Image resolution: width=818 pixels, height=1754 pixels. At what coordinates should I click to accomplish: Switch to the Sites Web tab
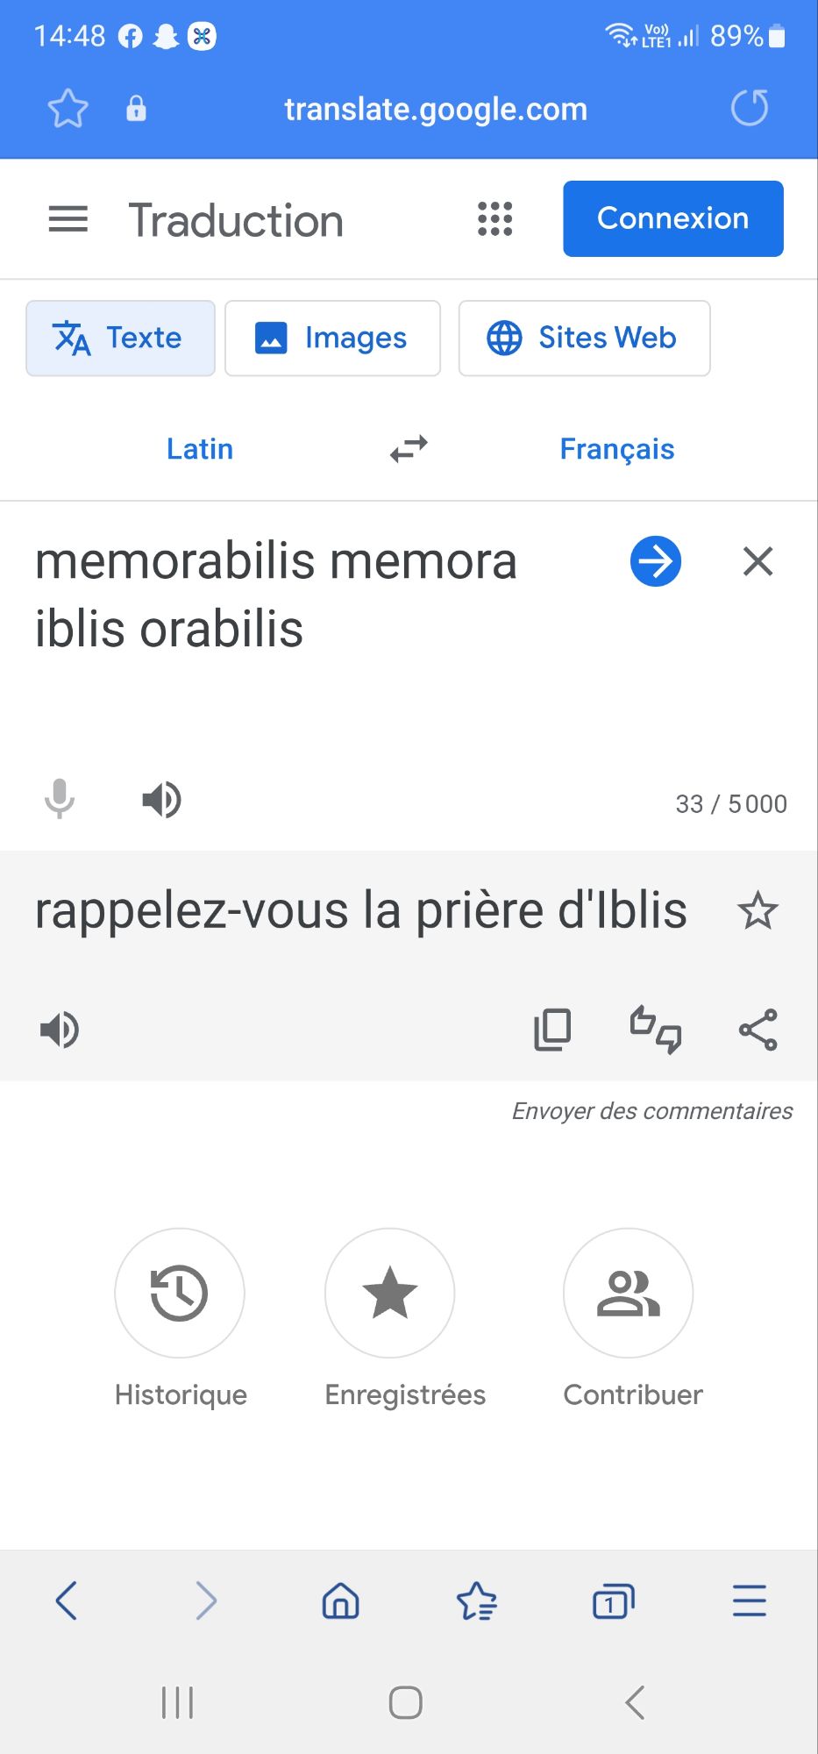[584, 339]
